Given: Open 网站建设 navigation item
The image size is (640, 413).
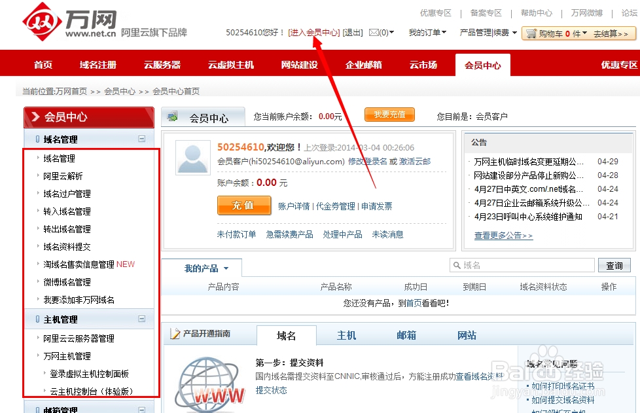Looking at the screenshot, I should (299, 65).
